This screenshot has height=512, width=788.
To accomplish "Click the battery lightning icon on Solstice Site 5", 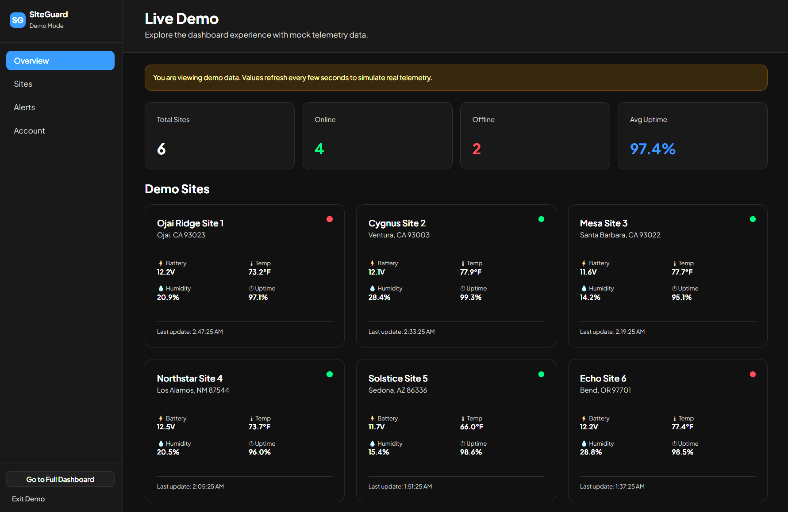I will click(372, 418).
